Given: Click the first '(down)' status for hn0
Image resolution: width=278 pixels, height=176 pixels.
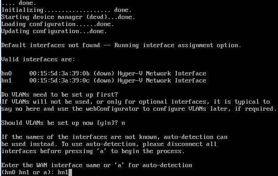Looking at the screenshot, I should click(x=104, y=73).
